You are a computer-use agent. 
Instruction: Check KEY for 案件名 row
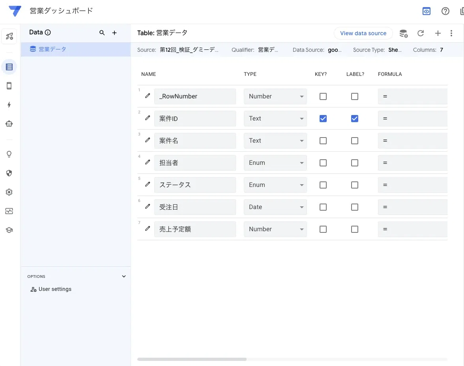(x=323, y=140)
